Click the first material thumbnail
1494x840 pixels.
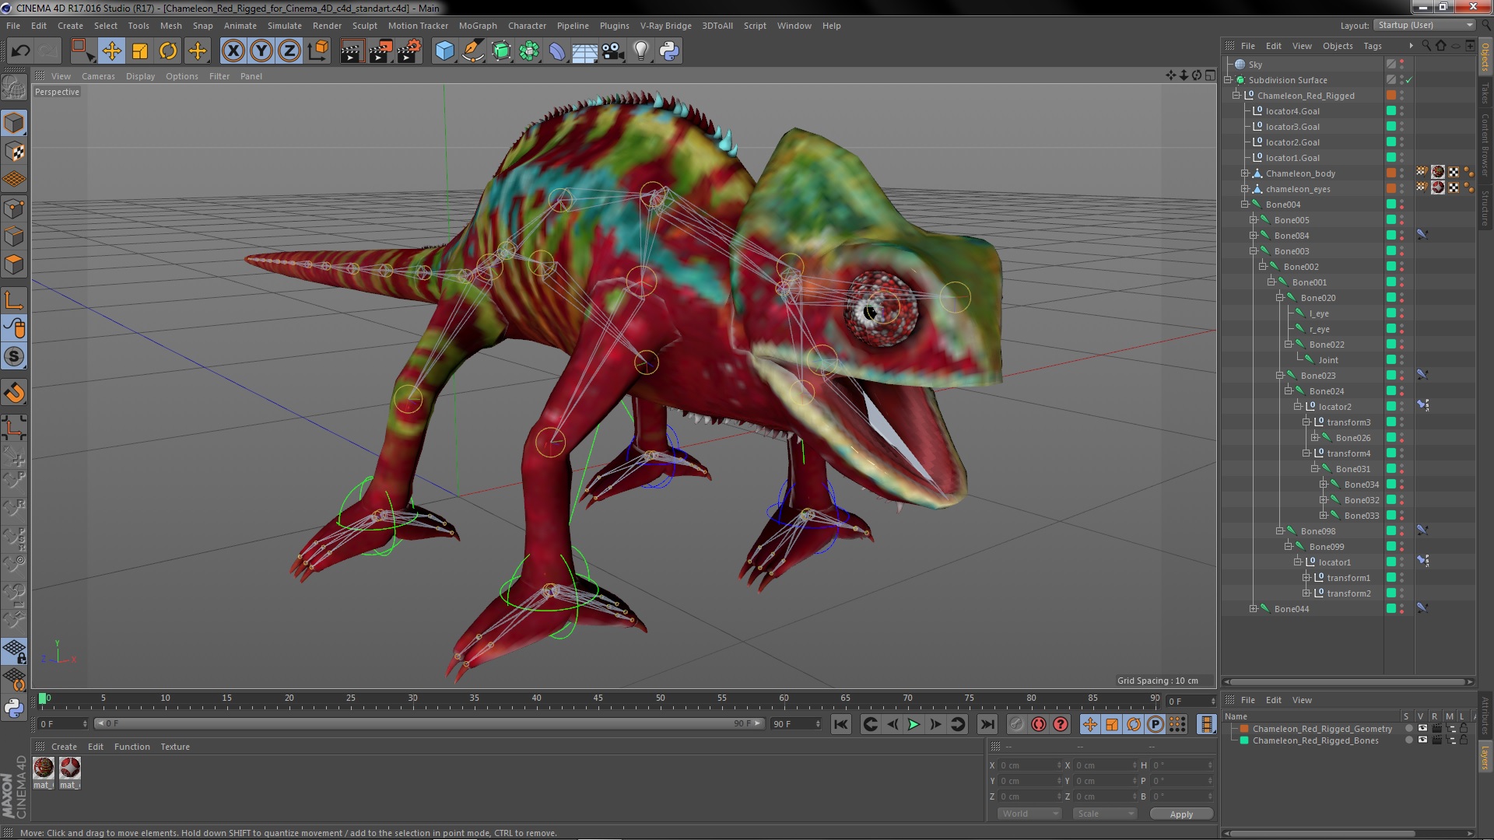point(44,768)
